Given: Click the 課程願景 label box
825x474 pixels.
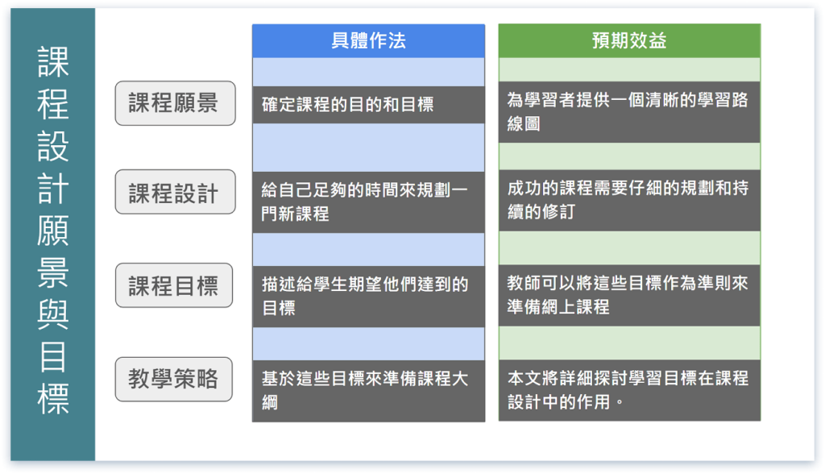Looking at the screenshot, I should pos(175,102).
